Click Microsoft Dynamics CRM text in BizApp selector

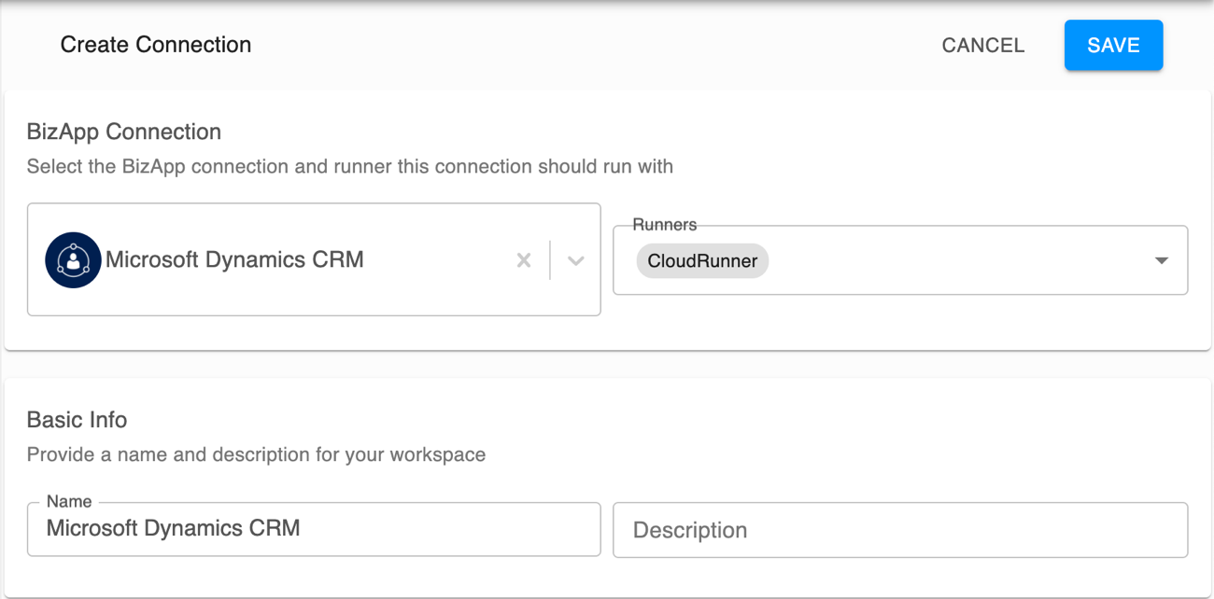pos(234,259)
